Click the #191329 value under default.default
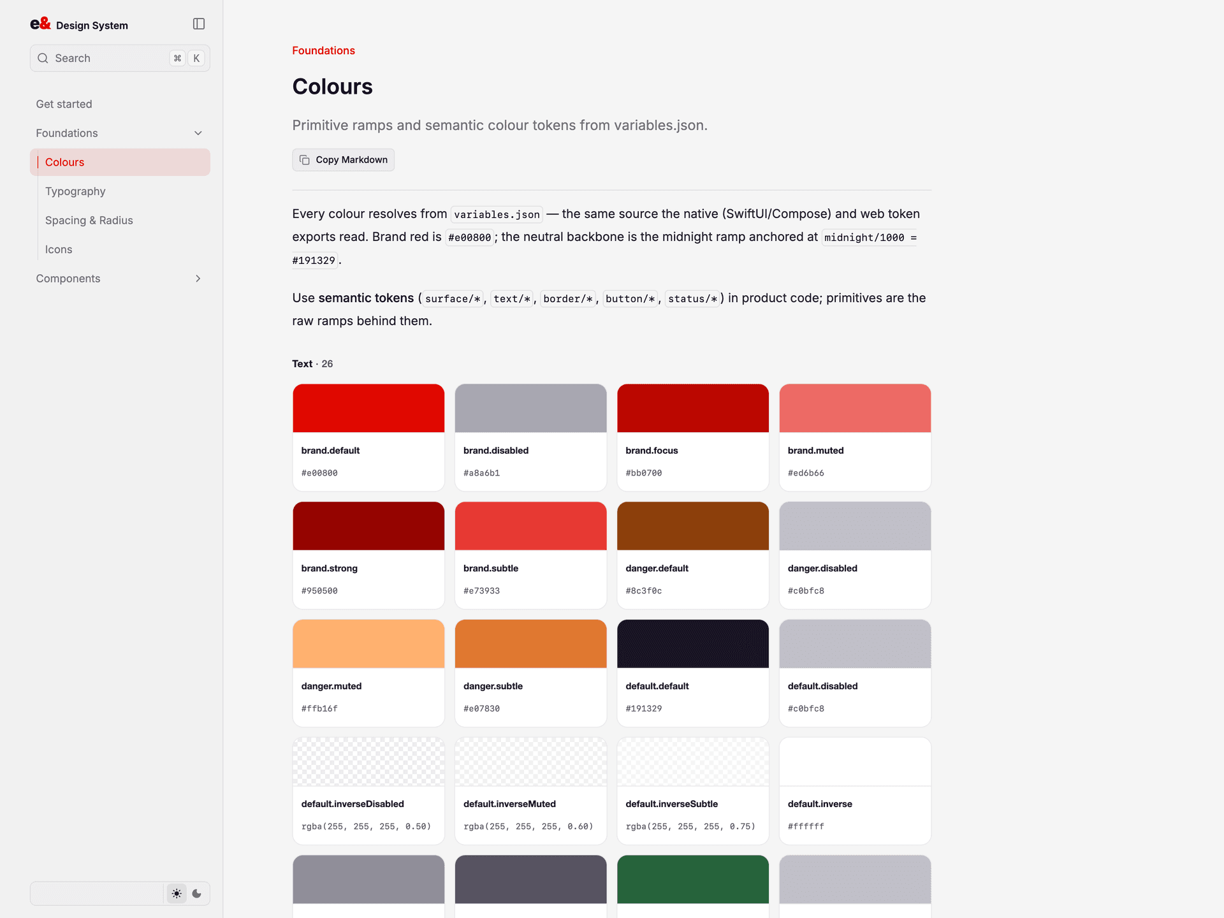1224x918 pixels. (x=644, y=709)
